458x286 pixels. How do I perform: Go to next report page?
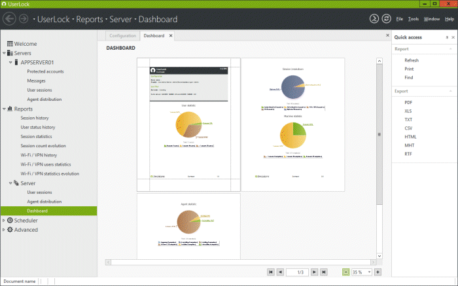click(x=314, y=272)
